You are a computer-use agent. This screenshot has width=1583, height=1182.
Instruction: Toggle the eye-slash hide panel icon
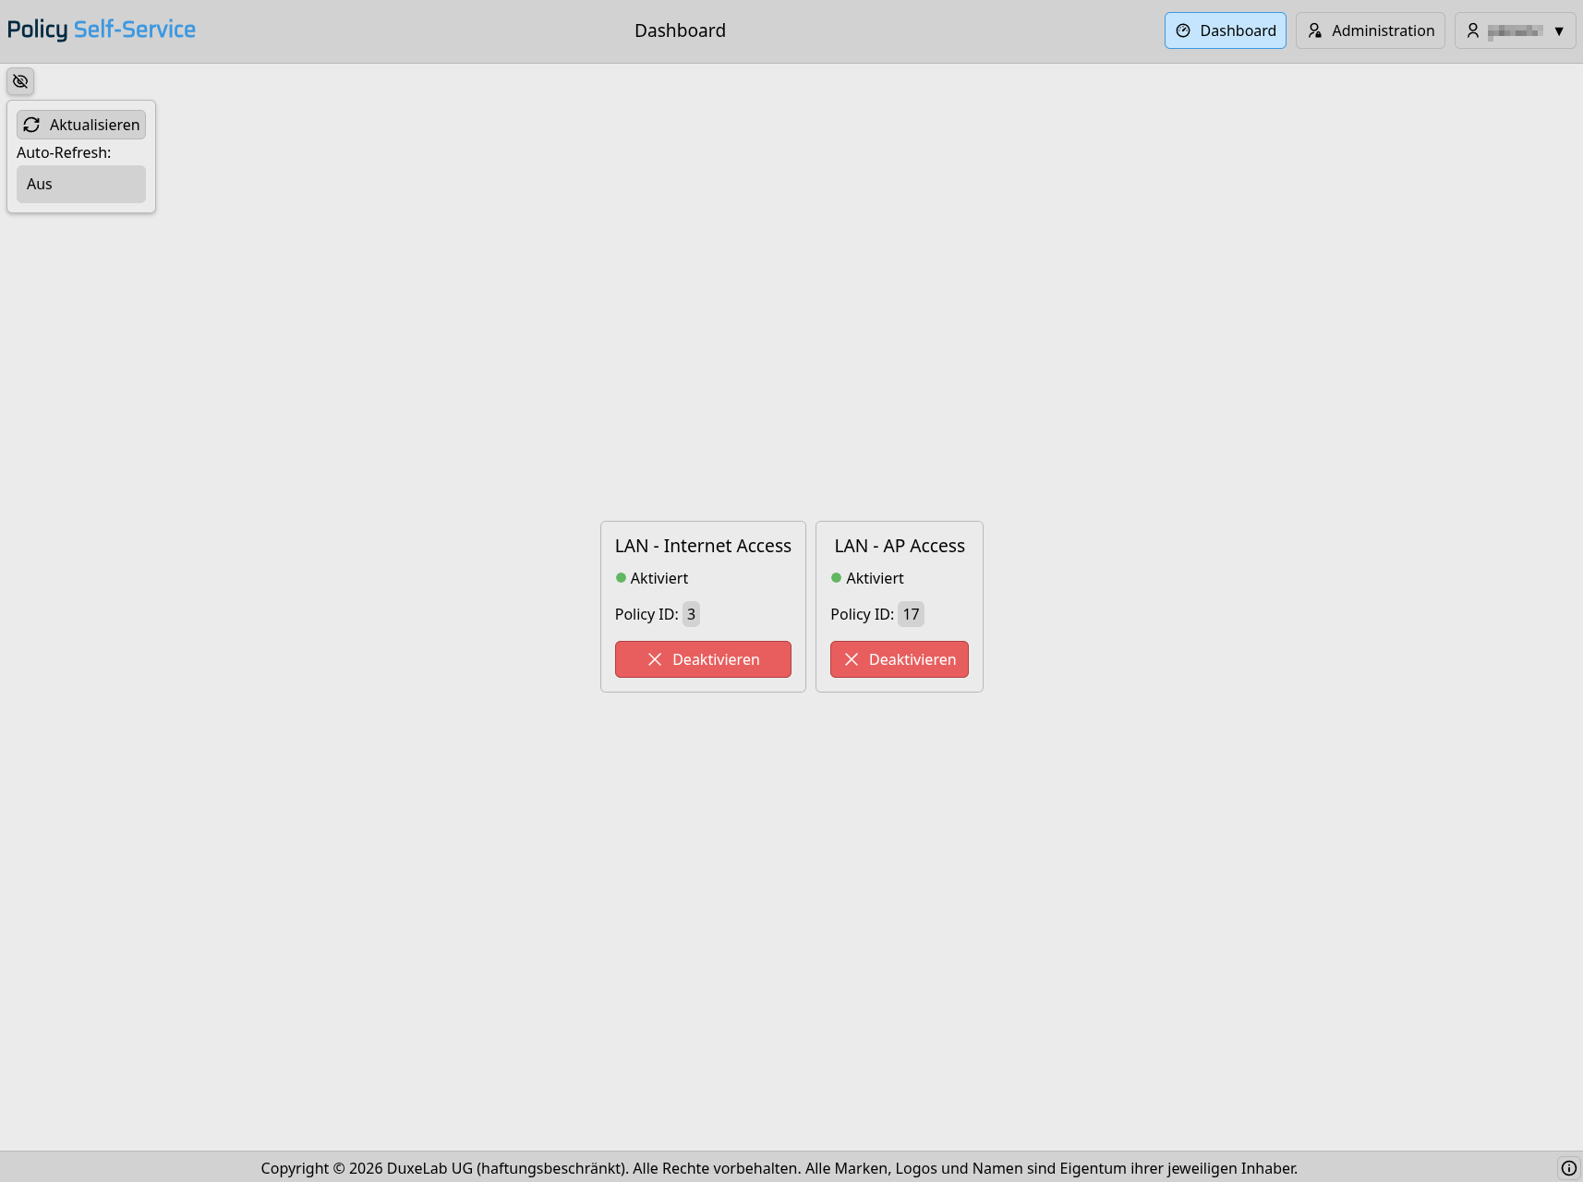tap(20, 81)
